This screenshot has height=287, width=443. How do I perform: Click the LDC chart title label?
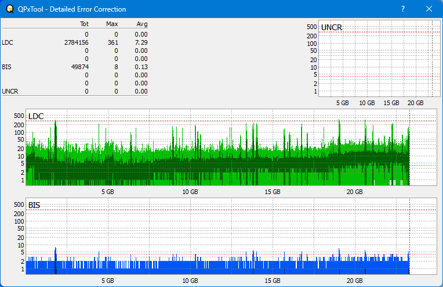(36, 116)
